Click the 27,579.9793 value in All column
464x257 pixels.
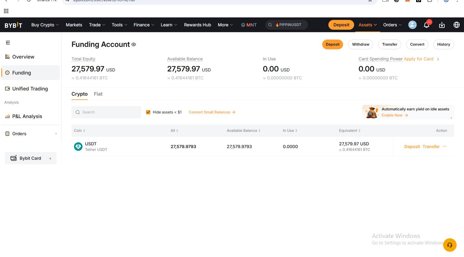pos(183,147)
